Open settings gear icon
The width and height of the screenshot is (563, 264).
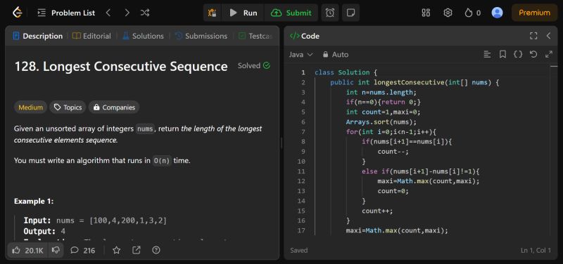pyautogui.click(x=448, y=13)
